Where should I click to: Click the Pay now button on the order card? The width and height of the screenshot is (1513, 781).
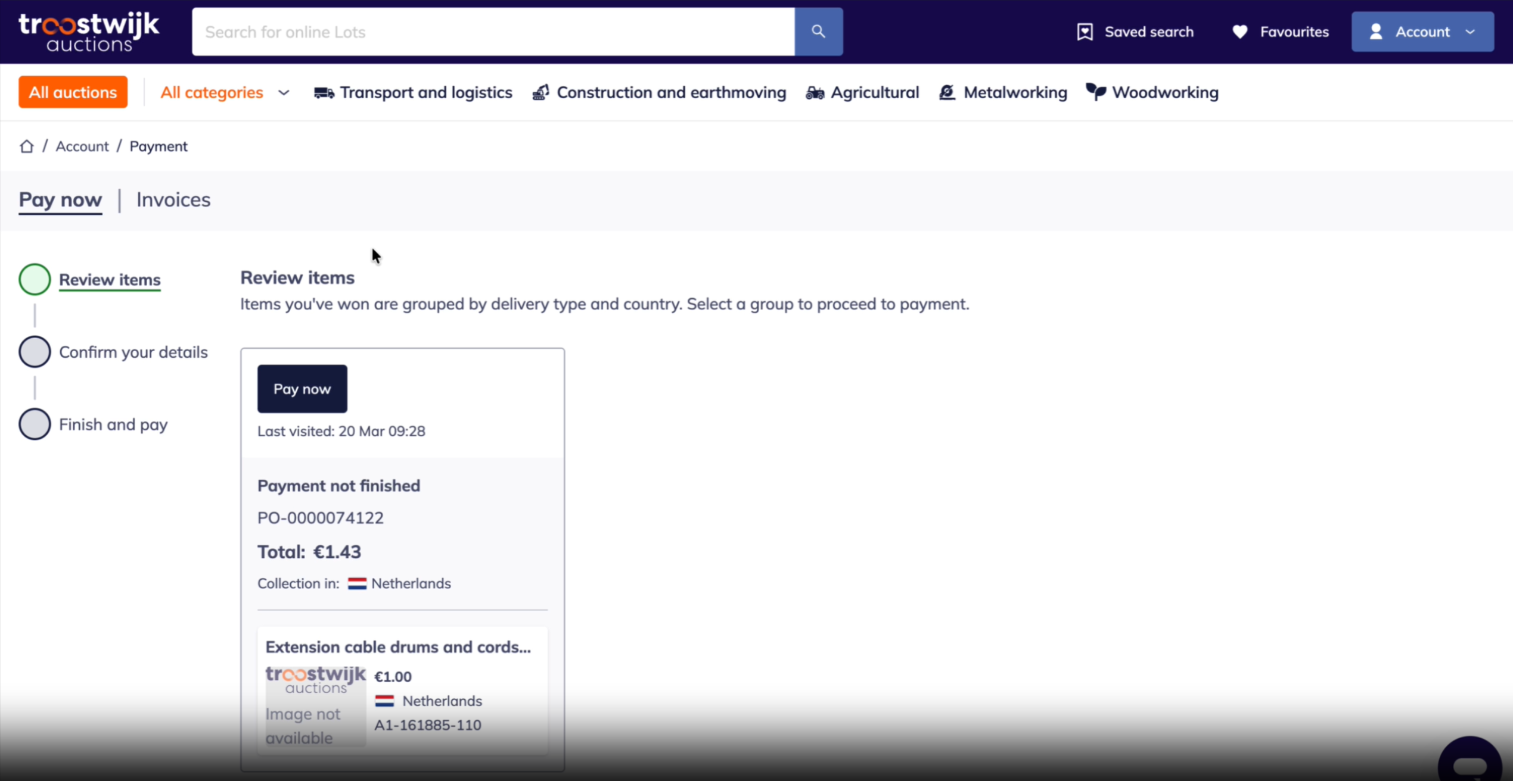click(x=302, y=388)
